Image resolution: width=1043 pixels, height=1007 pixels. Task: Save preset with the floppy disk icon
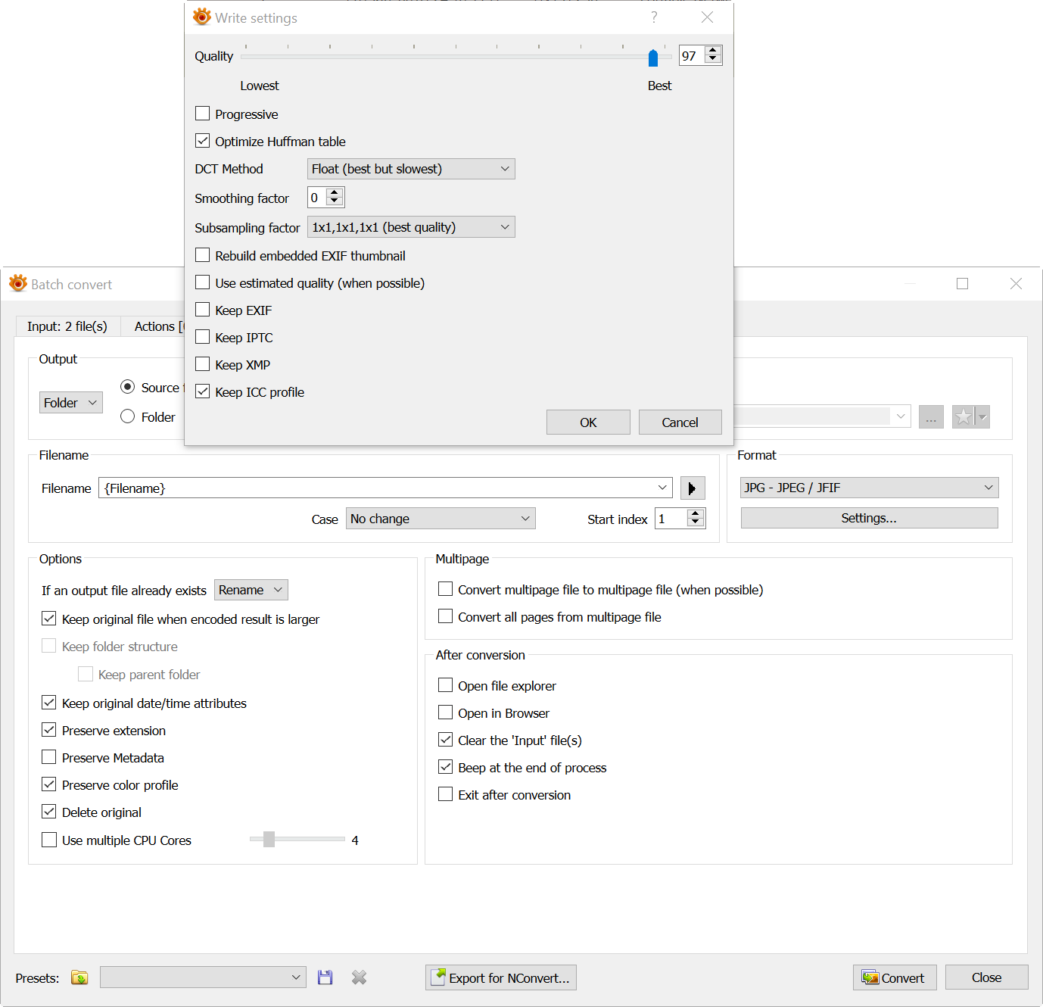(325, 977)
